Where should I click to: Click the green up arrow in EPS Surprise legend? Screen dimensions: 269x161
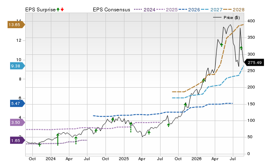pyautogui.click(x=58, y=9)
